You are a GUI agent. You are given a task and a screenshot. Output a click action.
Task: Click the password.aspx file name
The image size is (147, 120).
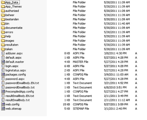(15, 79)
